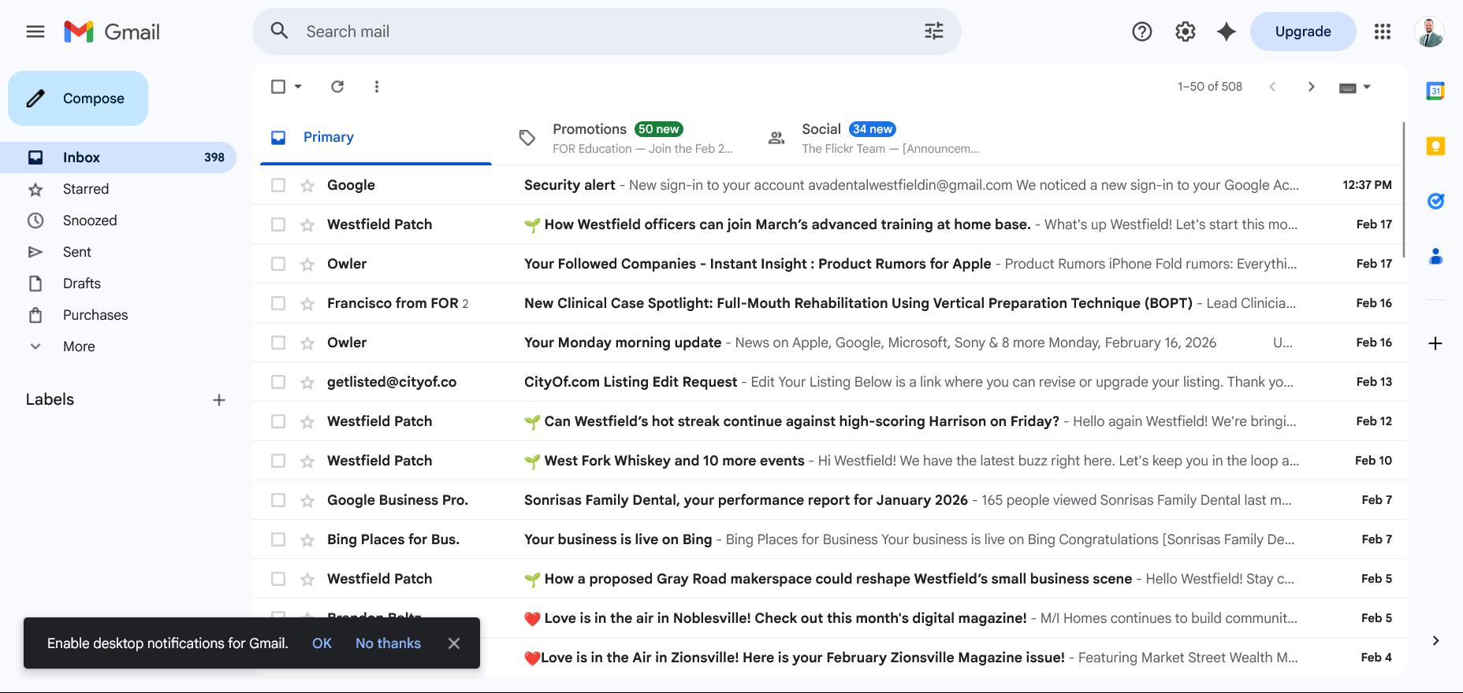The width and height of the screenshot is (1463, 693).
Task: Check the CityOf.com Listing Edit Request email
Action: pos(278,382)
